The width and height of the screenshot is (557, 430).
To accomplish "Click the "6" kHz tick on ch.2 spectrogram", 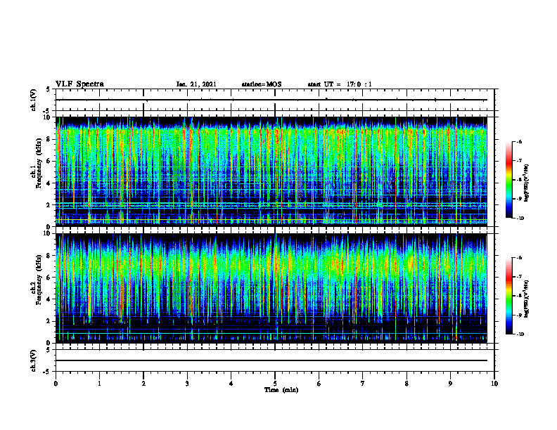I will [x=50, y=278].
